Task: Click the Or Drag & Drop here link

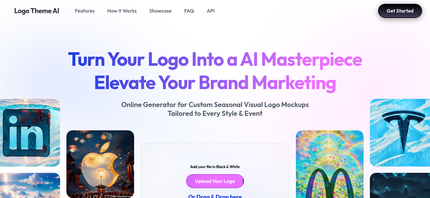Action: pyautogui.click(x=215, y=196)
